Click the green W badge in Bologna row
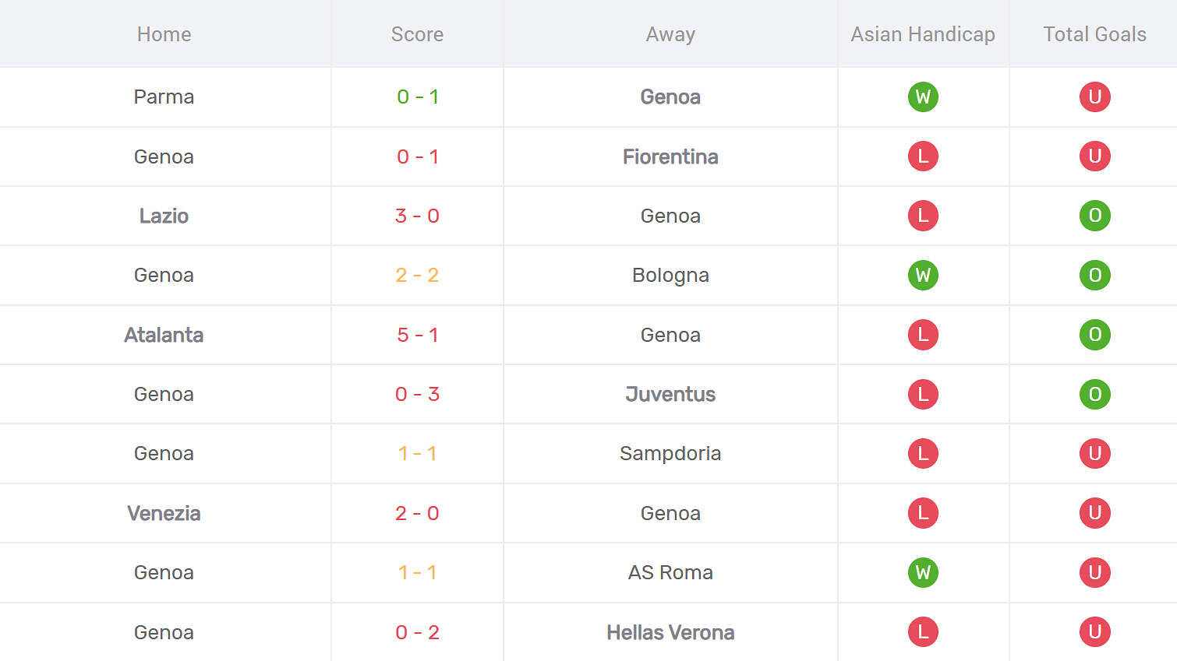 coord(923,275)
